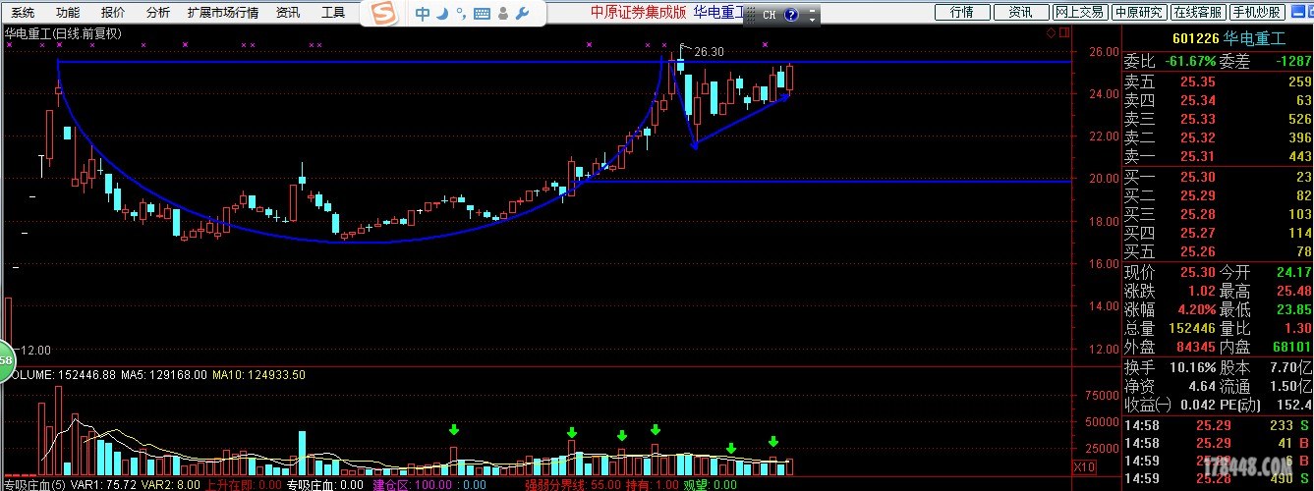Image resolution: width=1314 pixels, height=491 pixels.
Task: Click the 涨幅 value 4.20%
Action: point(1195,309)
